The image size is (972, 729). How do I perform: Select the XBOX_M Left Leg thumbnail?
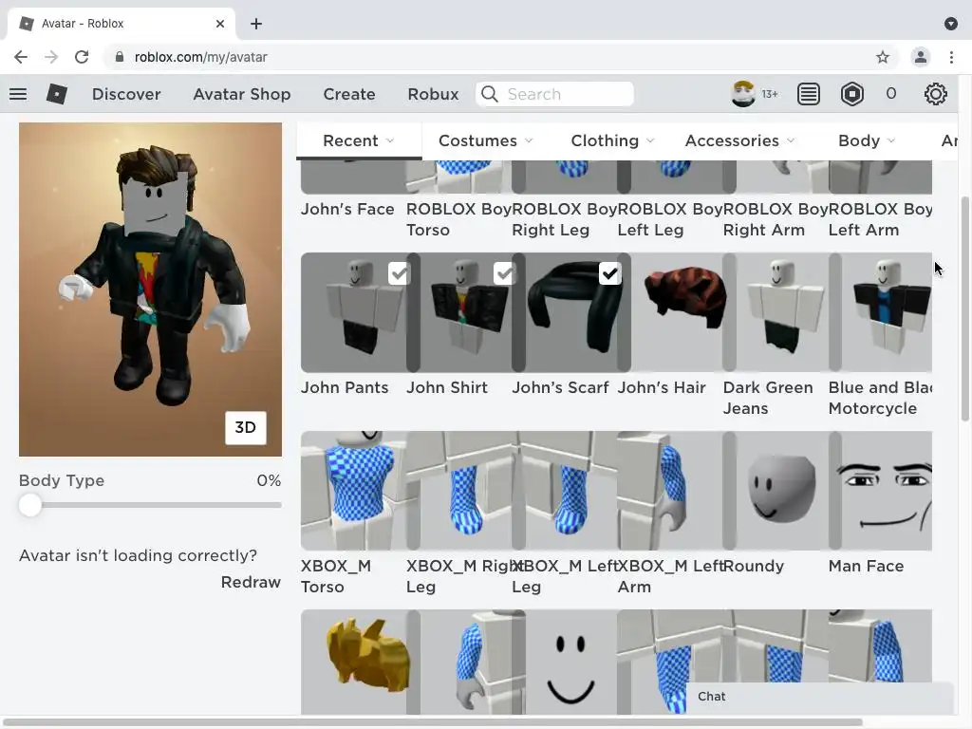point(565,491)
